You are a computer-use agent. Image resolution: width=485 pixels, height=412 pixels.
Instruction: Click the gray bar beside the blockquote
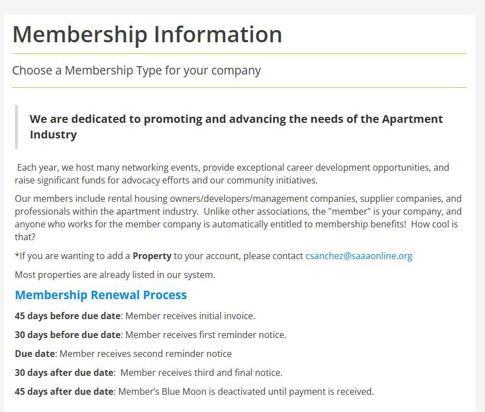pos(16,127)
